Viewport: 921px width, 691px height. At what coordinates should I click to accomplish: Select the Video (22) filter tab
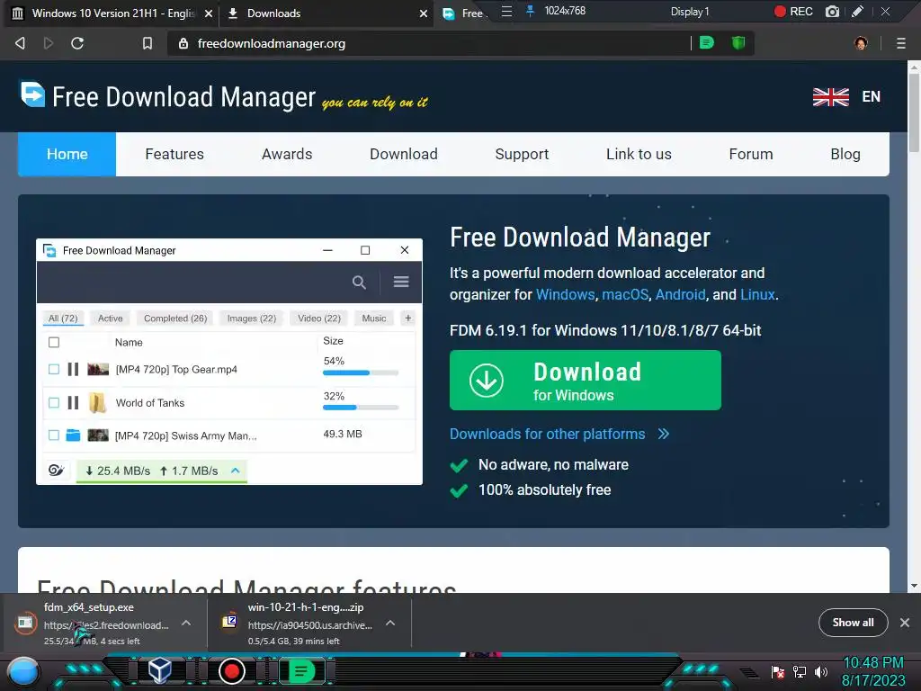pos(319,318)
